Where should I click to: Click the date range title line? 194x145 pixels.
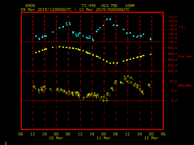(75, 10)
